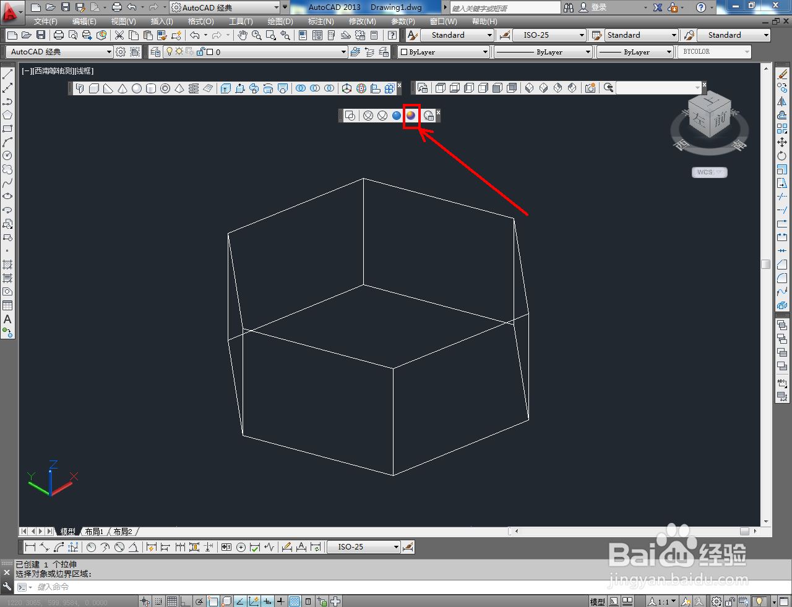792x607 pixels.
Task: Open the 视图(V) menu
Action: (123, 21)
